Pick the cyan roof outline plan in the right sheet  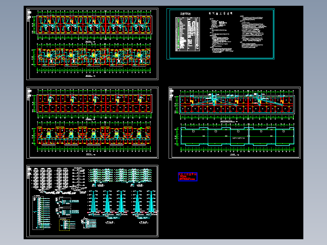237,136
